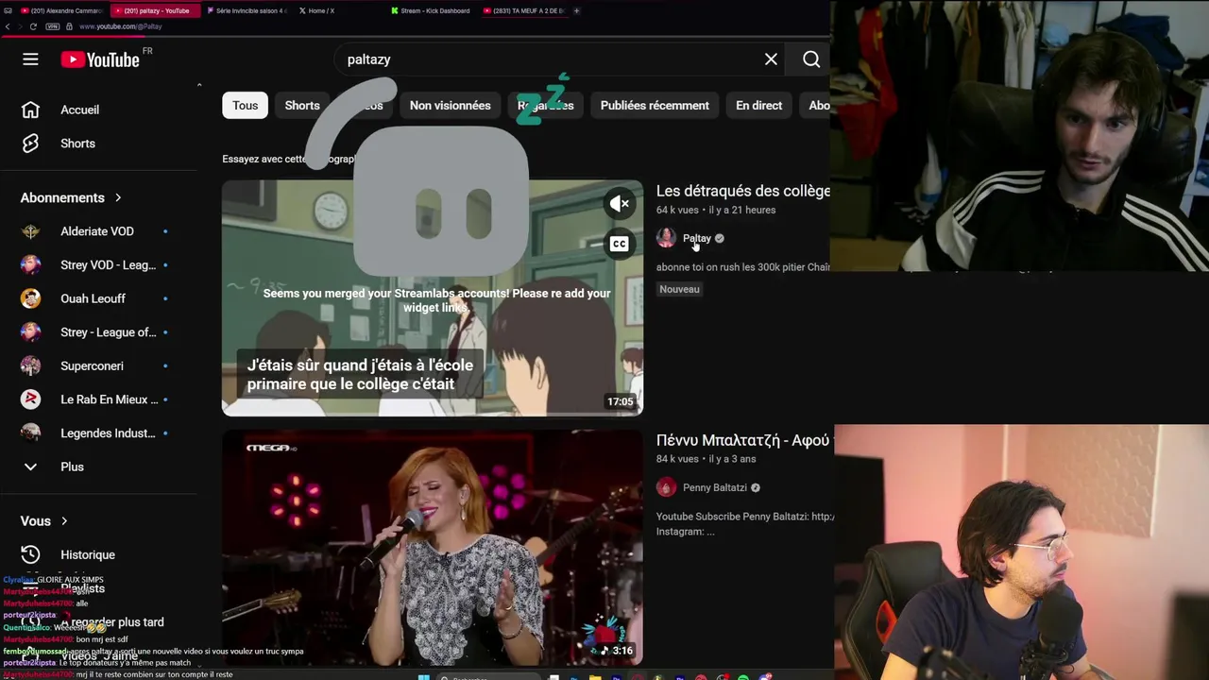The width and height of the screenshot is (1209, 680).
Task: Select the Non visionnées filter chip
Action: coord(450,105)
